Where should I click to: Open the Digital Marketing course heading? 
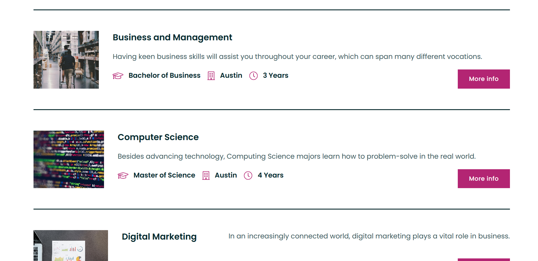coord(159,237)
